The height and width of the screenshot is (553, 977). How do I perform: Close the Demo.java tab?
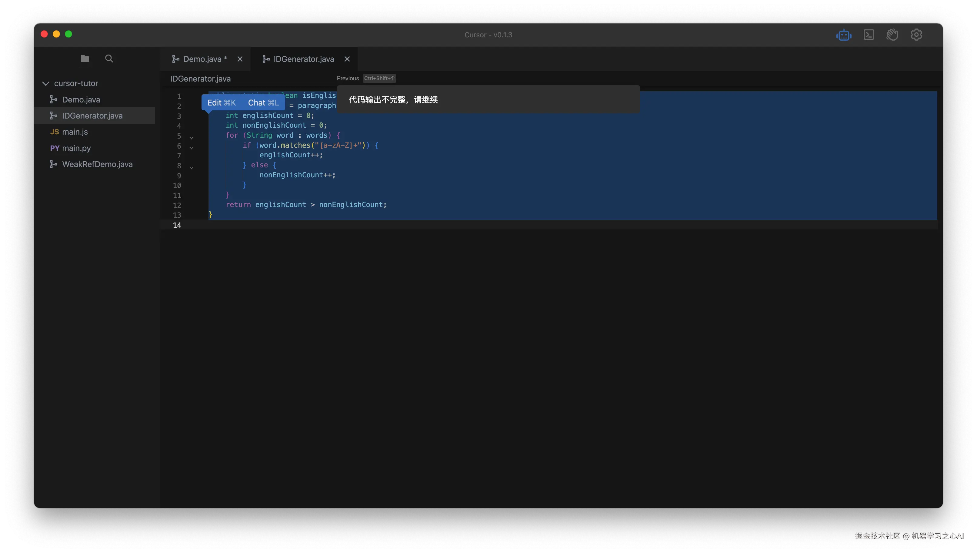pos(240,59)
